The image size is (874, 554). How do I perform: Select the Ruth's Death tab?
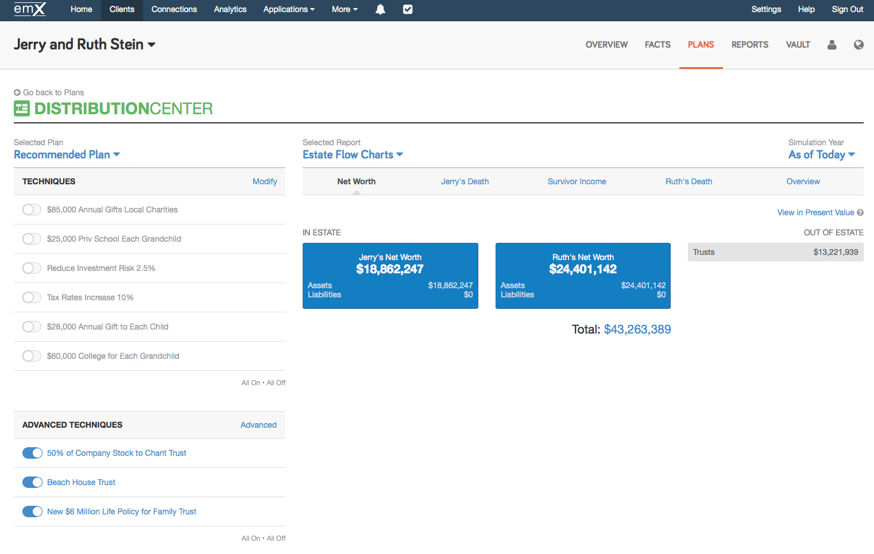689,181
